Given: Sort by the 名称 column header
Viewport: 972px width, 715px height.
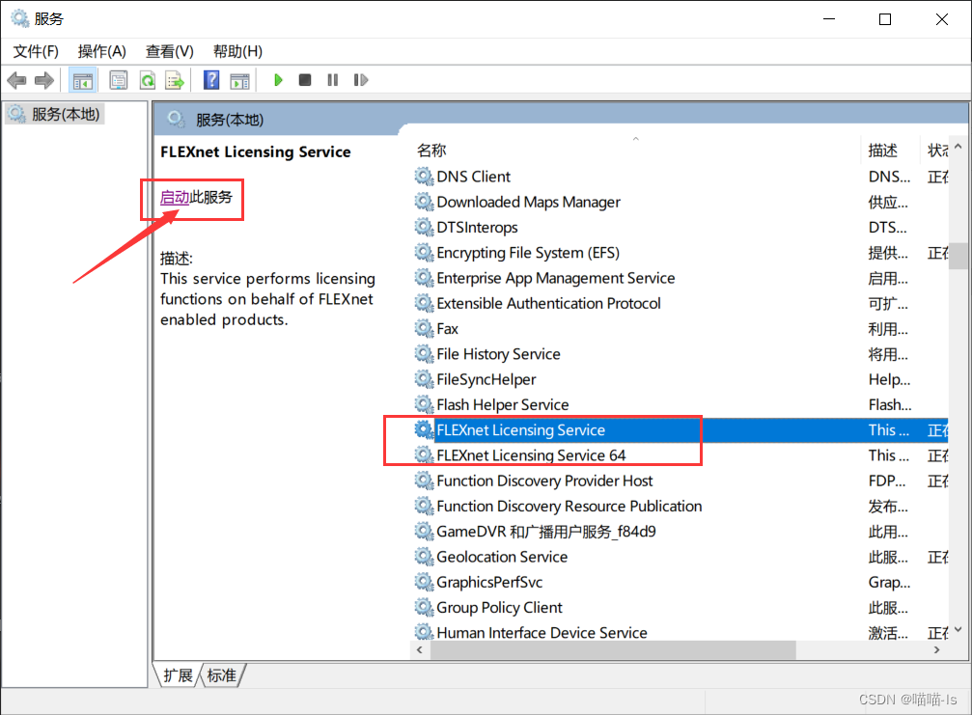Looking at the screenshot, I should [635, 150].
